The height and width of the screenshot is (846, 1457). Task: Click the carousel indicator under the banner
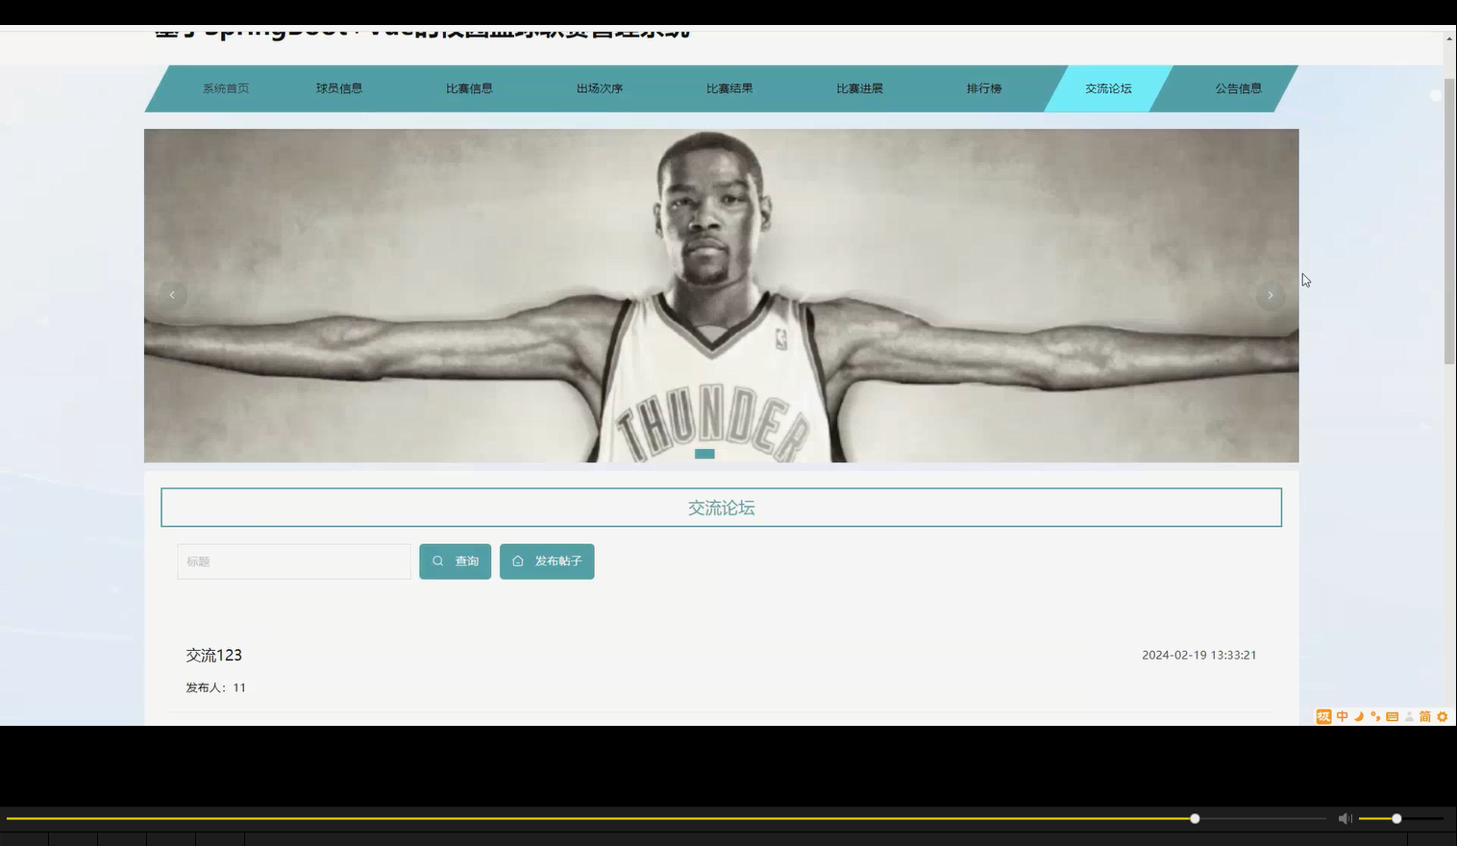click(x=704, y=454)
